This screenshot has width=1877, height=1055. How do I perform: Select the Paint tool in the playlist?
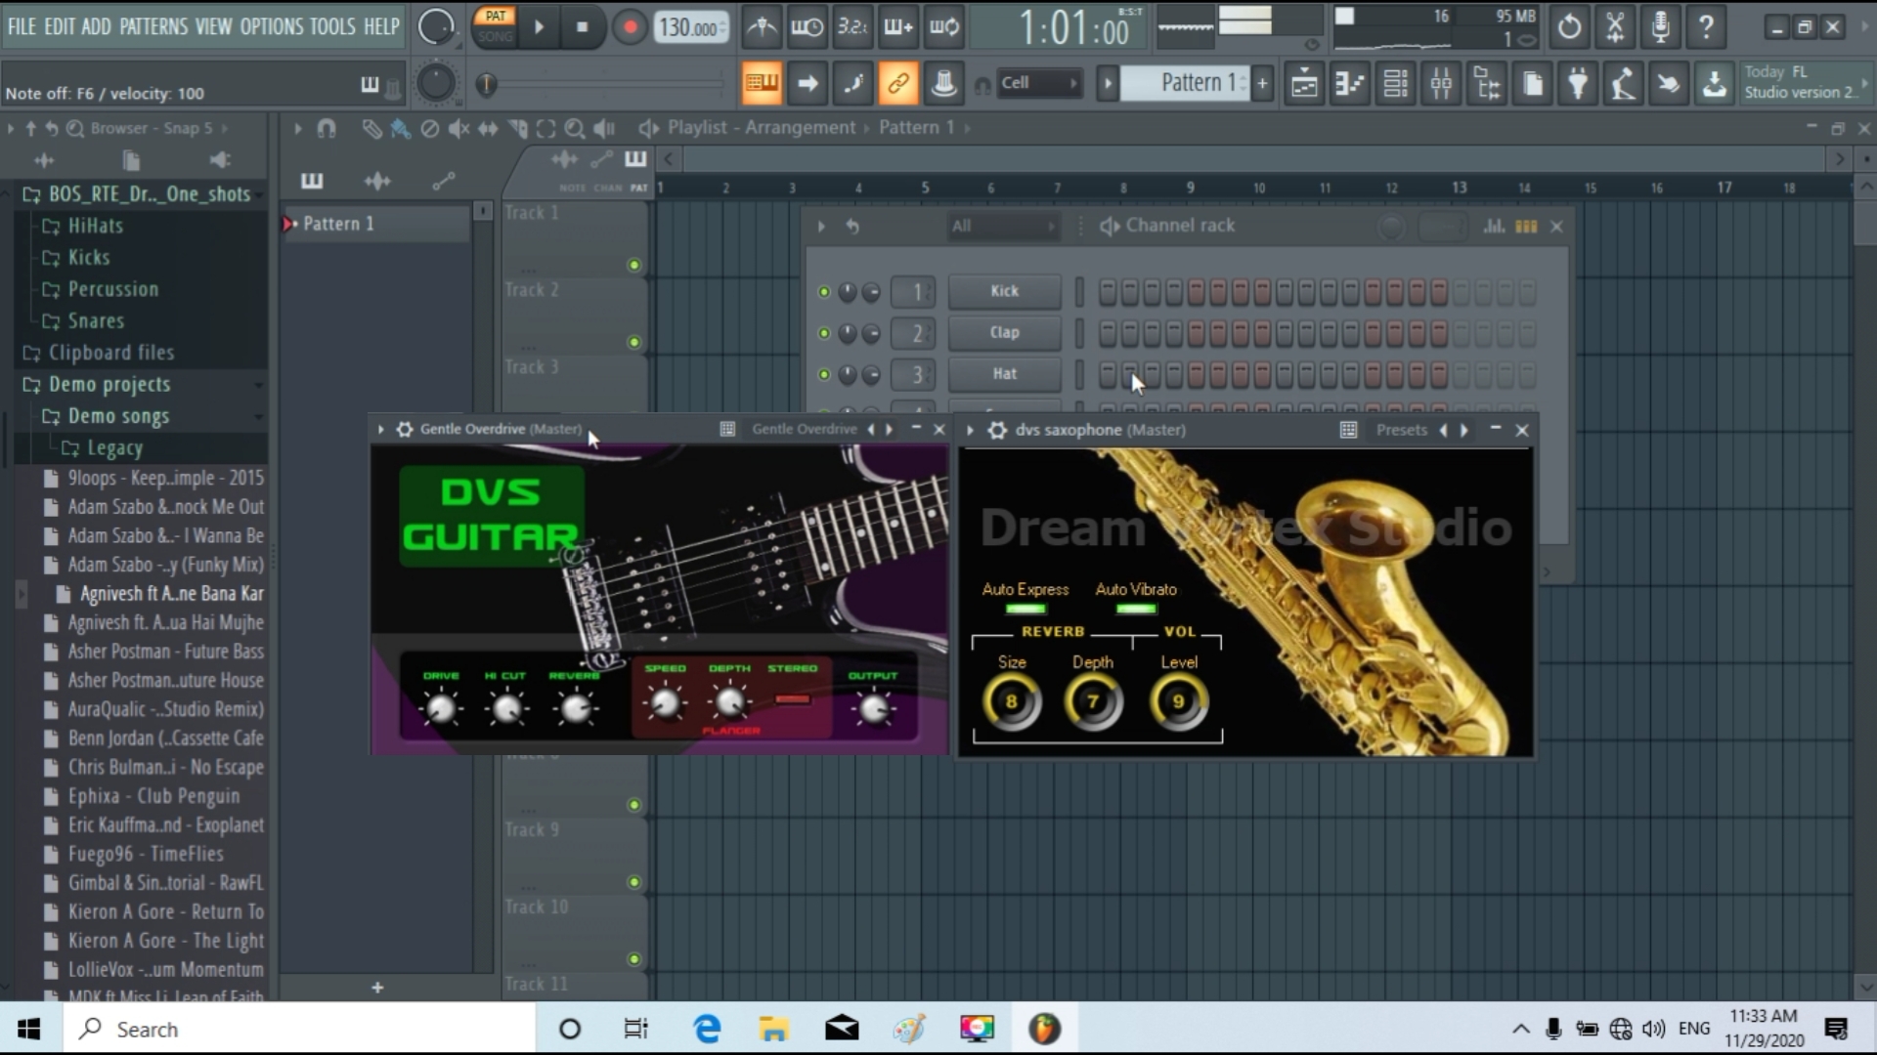401,128
